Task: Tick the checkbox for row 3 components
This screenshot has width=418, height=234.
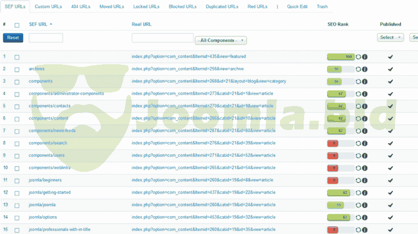Action: point(17,81)
